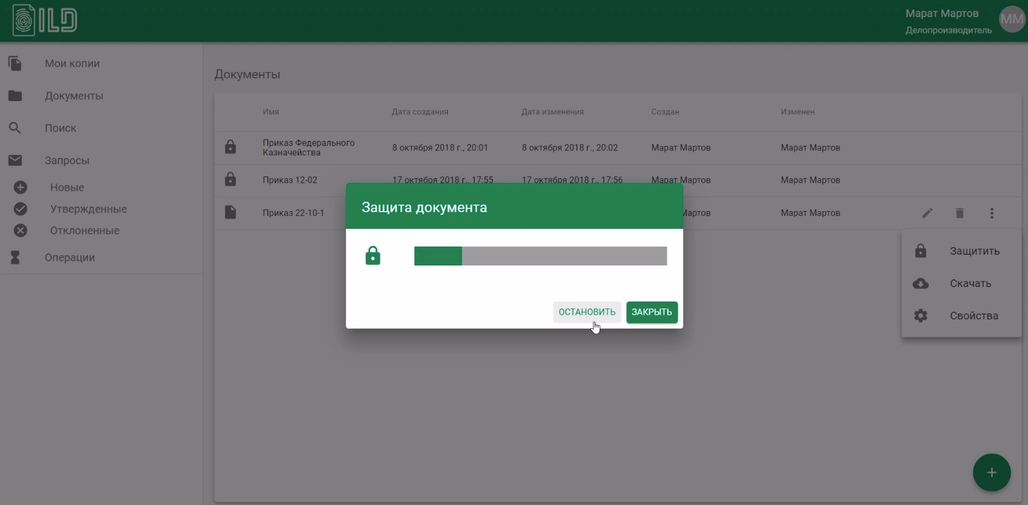The height and width of the screenshot is (505, 1028).
Task: Click the pencil edit icon for Приказ 22-10-1
Action: [927, 213]
